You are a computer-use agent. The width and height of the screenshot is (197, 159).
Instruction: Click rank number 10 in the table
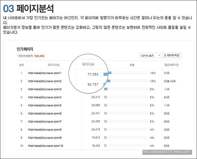point(22,146)
